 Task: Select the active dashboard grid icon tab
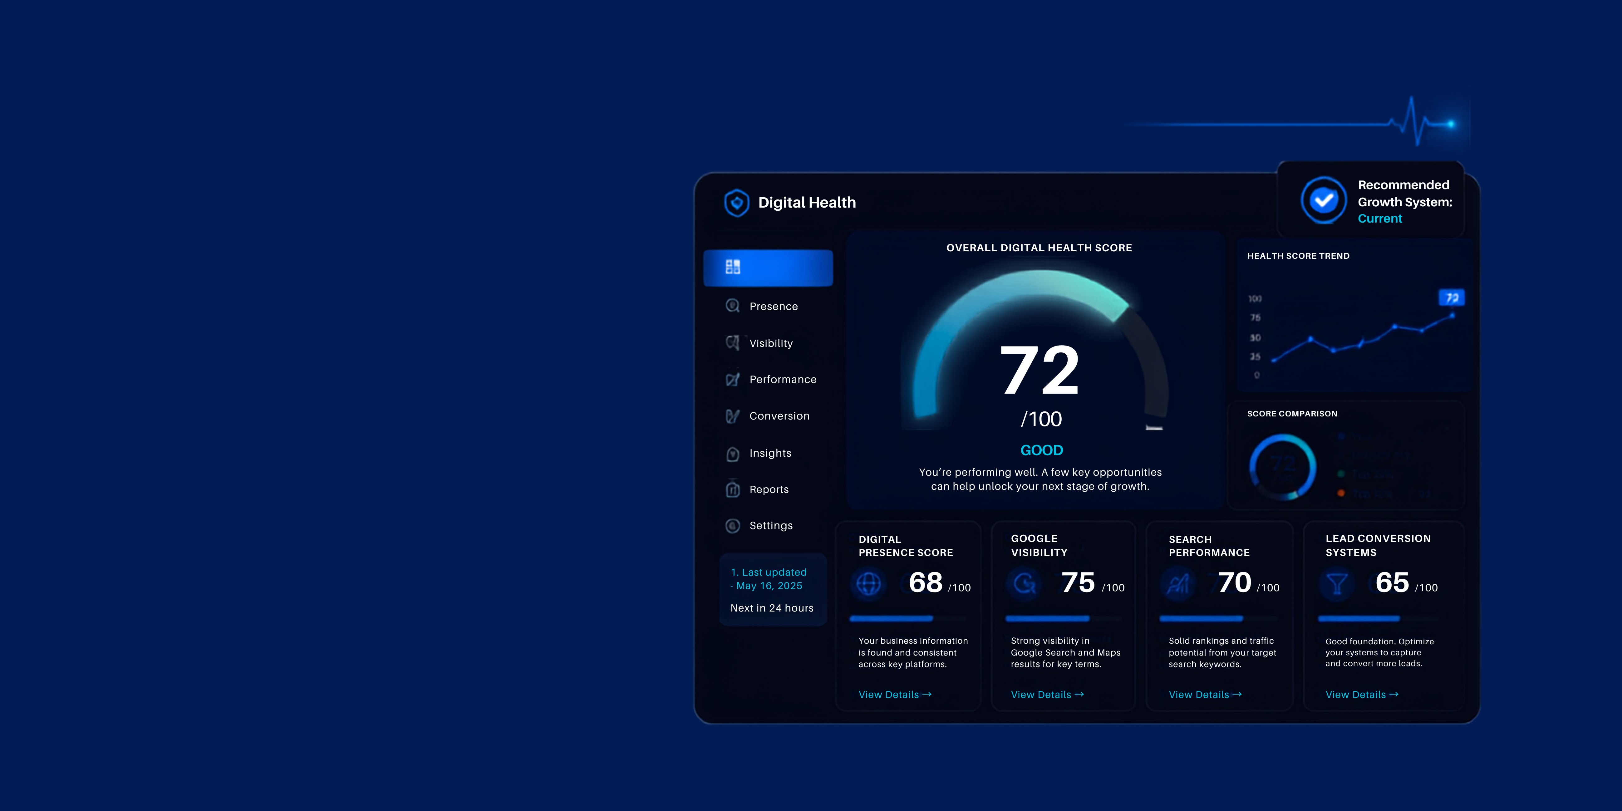click(768, 268)
